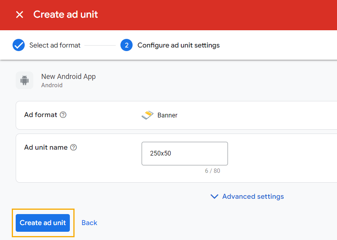Click the Create ad unit header title
The image size is (337, 240).
(x=66, y=15)
